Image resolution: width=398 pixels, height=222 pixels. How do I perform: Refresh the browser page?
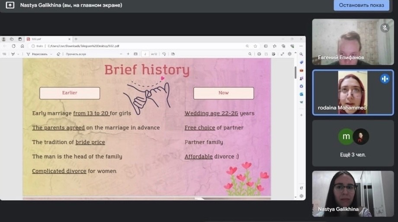[13, 46]
